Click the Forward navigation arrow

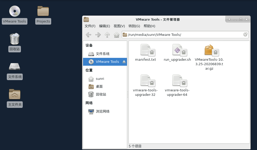pyautogui.click(x=98, y=35)
